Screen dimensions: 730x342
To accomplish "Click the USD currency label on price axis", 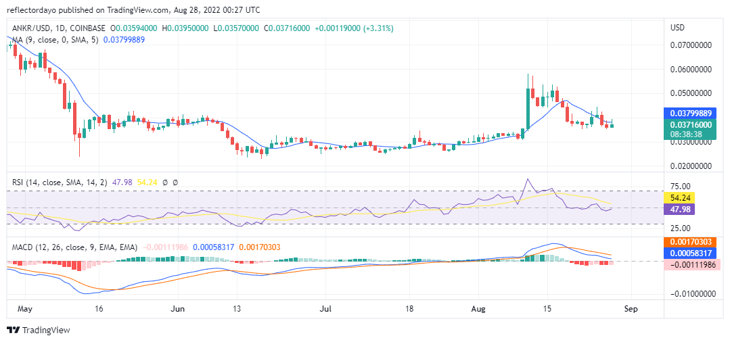I will (677, 28).
